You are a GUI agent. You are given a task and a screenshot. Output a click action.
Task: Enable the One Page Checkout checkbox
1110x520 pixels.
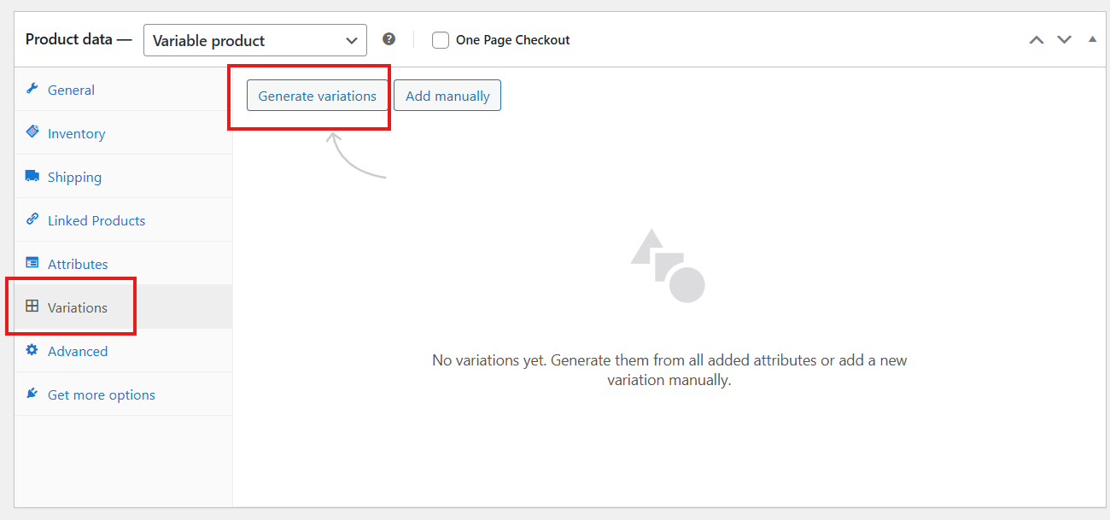coord(441,40)
